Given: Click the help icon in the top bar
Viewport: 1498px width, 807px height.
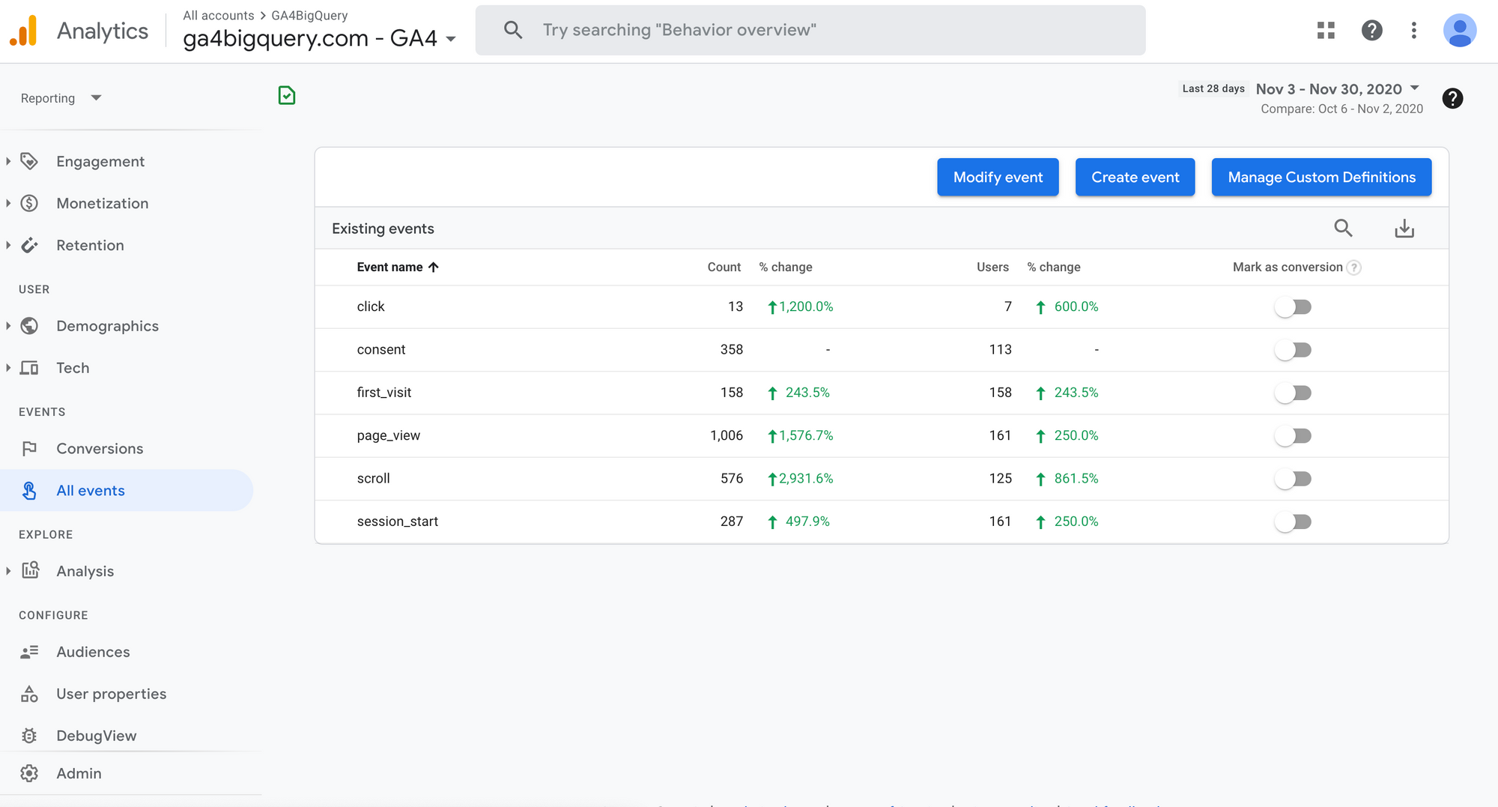Looking at the screenshot, I should (1371, 30).
